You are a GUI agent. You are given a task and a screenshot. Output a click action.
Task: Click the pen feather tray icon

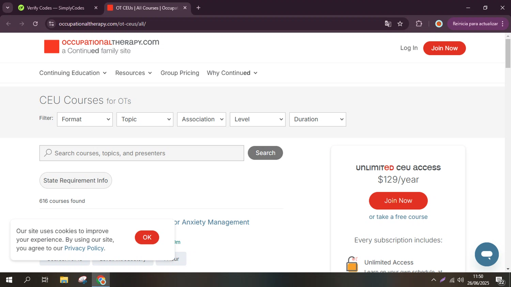point(443,280)
